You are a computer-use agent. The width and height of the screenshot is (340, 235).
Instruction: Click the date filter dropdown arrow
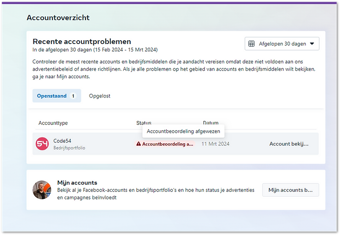[312, 44]
